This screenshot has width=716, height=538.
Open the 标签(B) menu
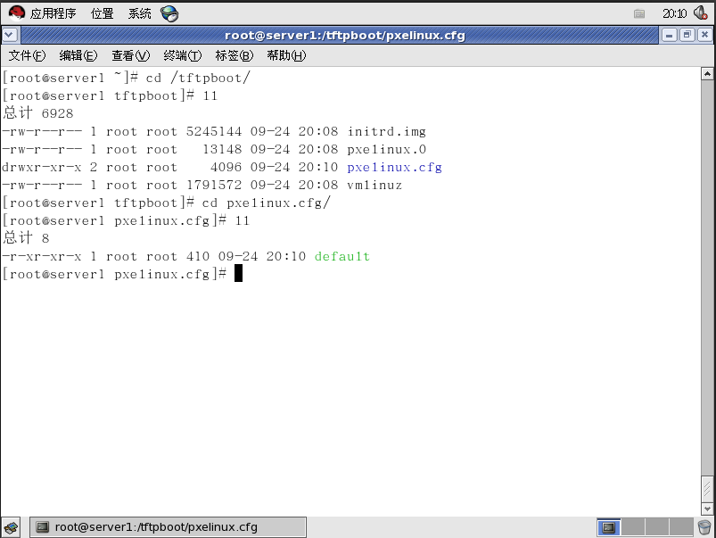pos(234,56)
